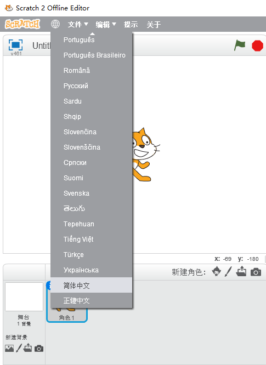Select Suomi language
The width and height of the screenshot is (266, 365).
coord(91,178)
